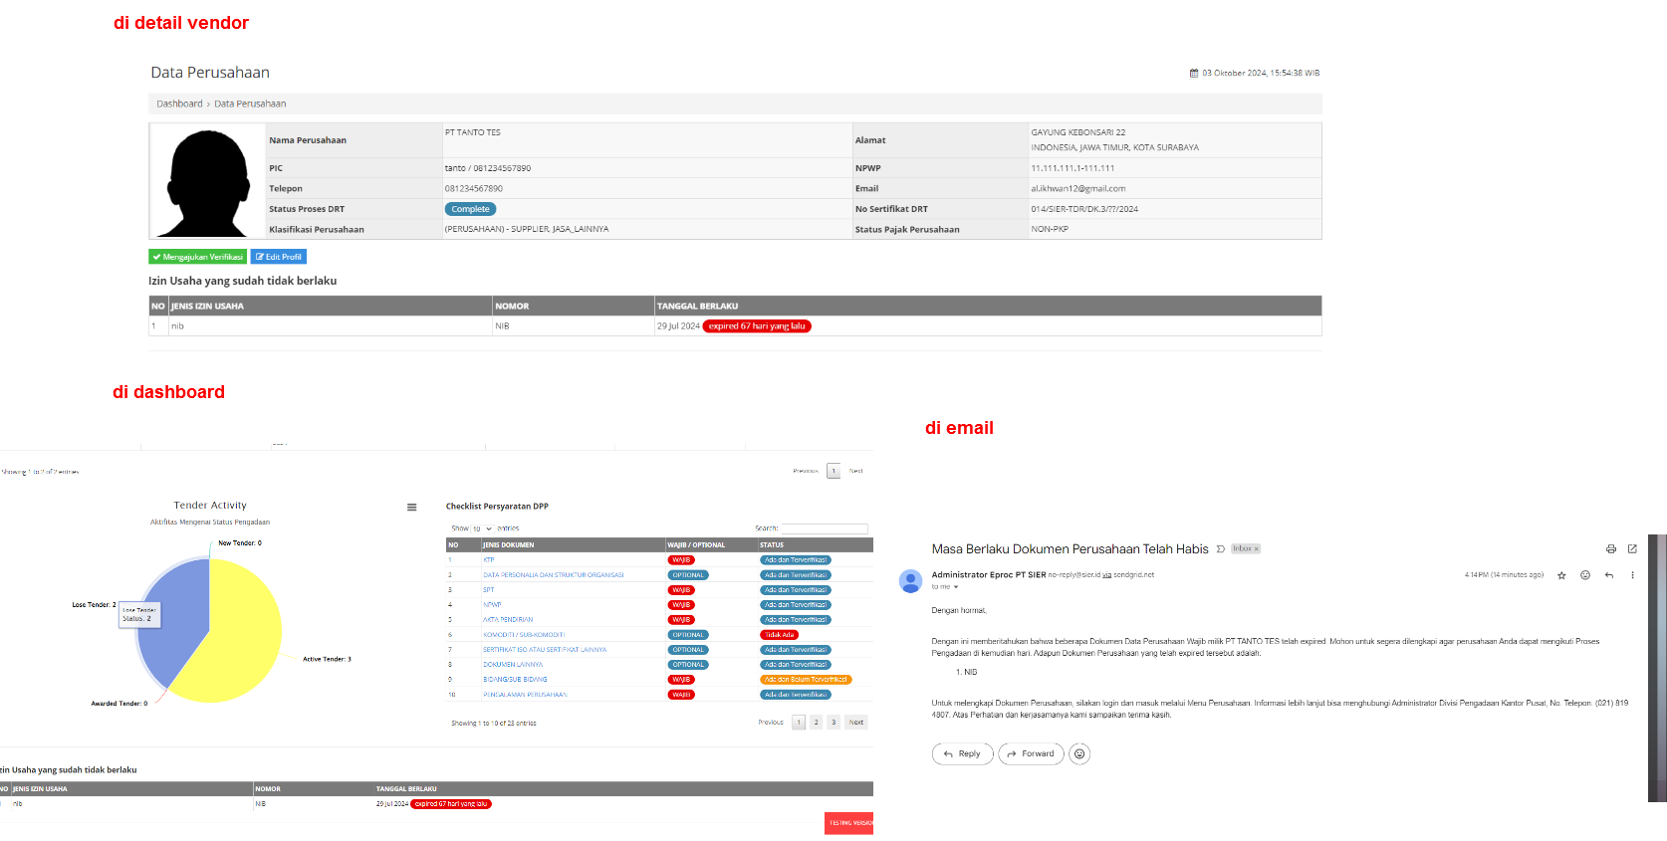Open the Dokumen Lainnya link

(x=513, y=665)
